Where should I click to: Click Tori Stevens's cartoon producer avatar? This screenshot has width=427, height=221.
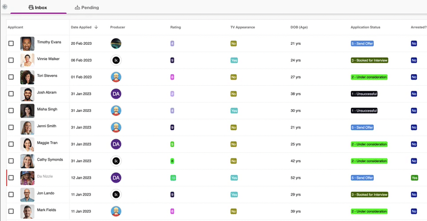pos(116,77)
